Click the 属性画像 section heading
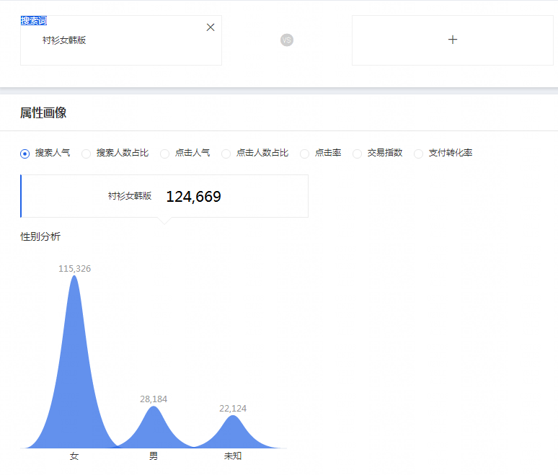The width and height of the screenshot is (558, 475). click(43, 112)
